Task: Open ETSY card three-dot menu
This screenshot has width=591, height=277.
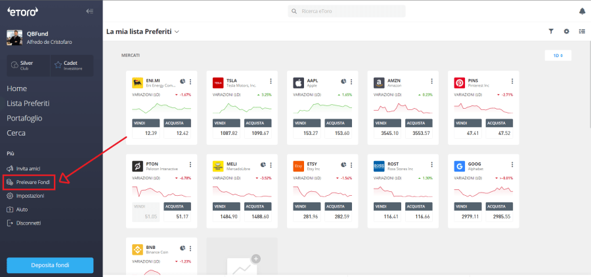Action: [351, 165]
